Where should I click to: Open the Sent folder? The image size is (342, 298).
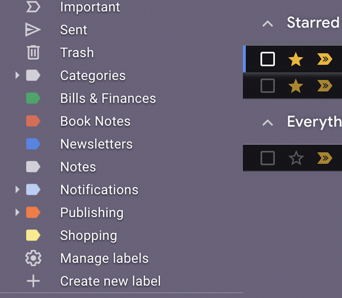coord(74,30)
